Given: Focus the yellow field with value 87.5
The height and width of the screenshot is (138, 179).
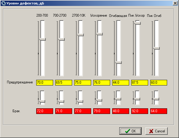Looking at the screenshot, I should point(140,83).
